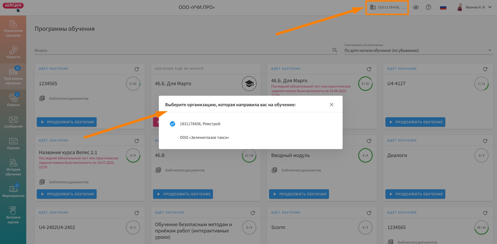
Task: Refresh the U4-4127 course card
Action: (x=485, y=69)
